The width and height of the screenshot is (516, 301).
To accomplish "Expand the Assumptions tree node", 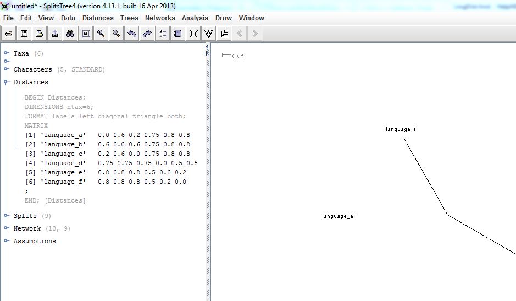I will pos(6,240).
